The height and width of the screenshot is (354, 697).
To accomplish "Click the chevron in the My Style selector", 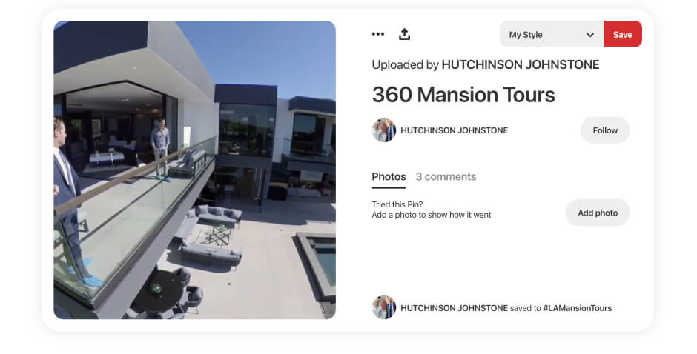I will (590, 35).
